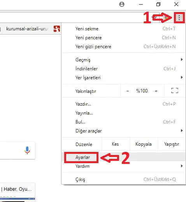186x202 pixels.
Task: Restore down the Chrome window
Action: (x=158, y=4)
